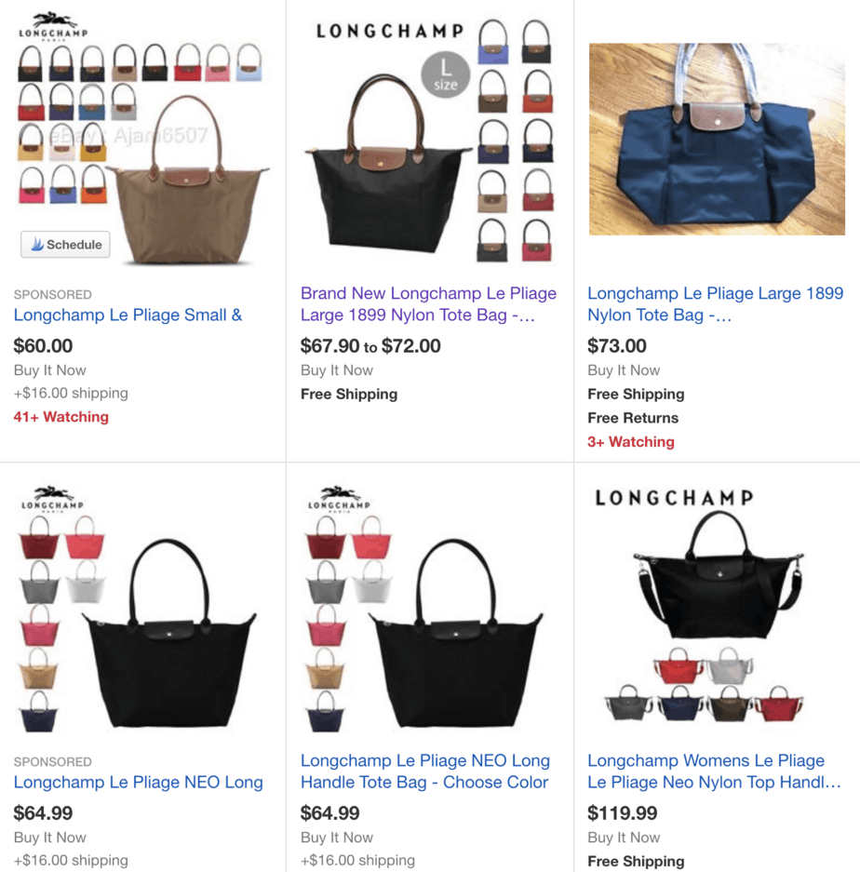The height and width of the screenshot is (872, 860).
Task: Open Le Pliage NEO Long Handle Tote Bag link
Action: pos(425,771)
